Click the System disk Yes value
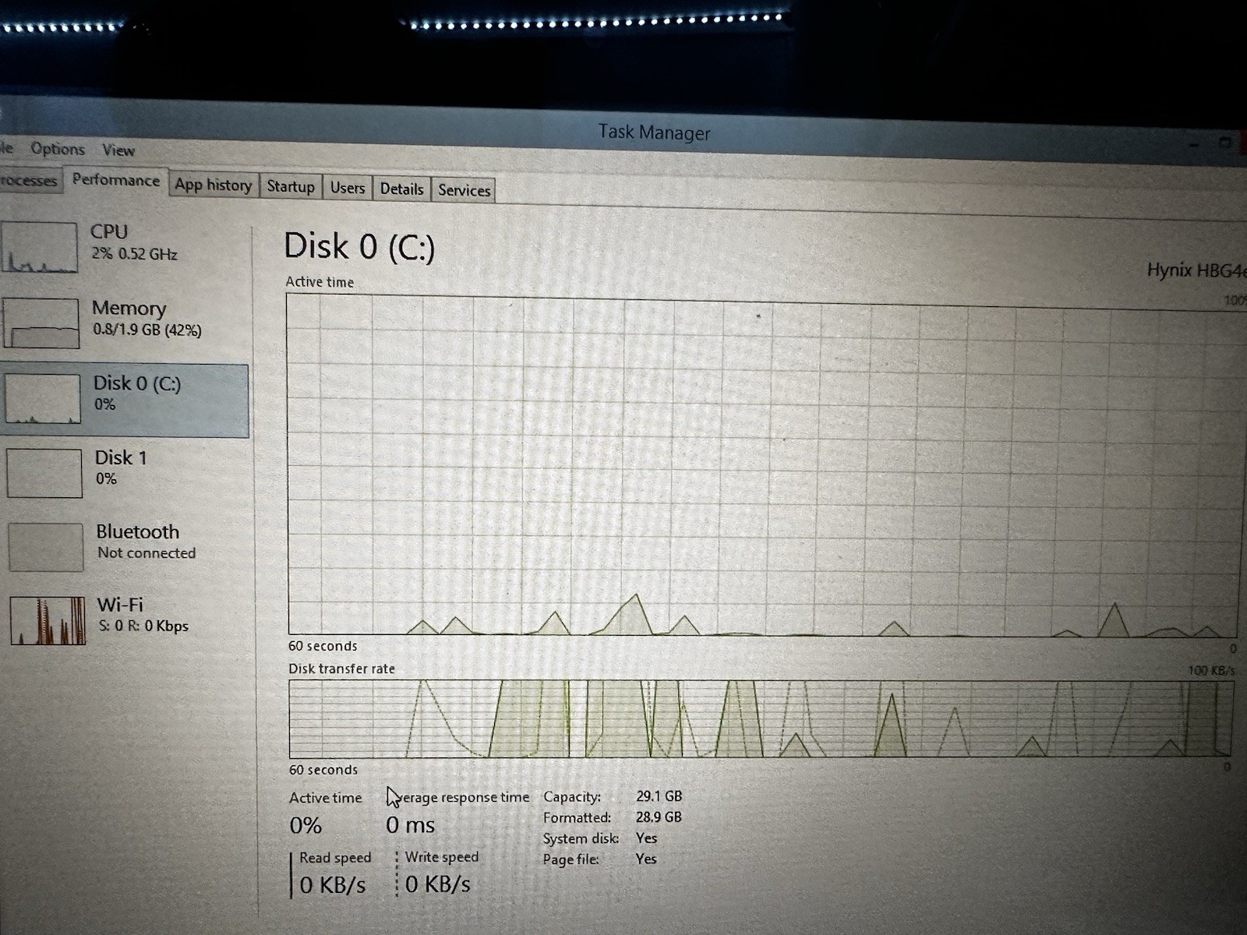The width and height of the screenshot is (1247, 935). coord(647,838)
